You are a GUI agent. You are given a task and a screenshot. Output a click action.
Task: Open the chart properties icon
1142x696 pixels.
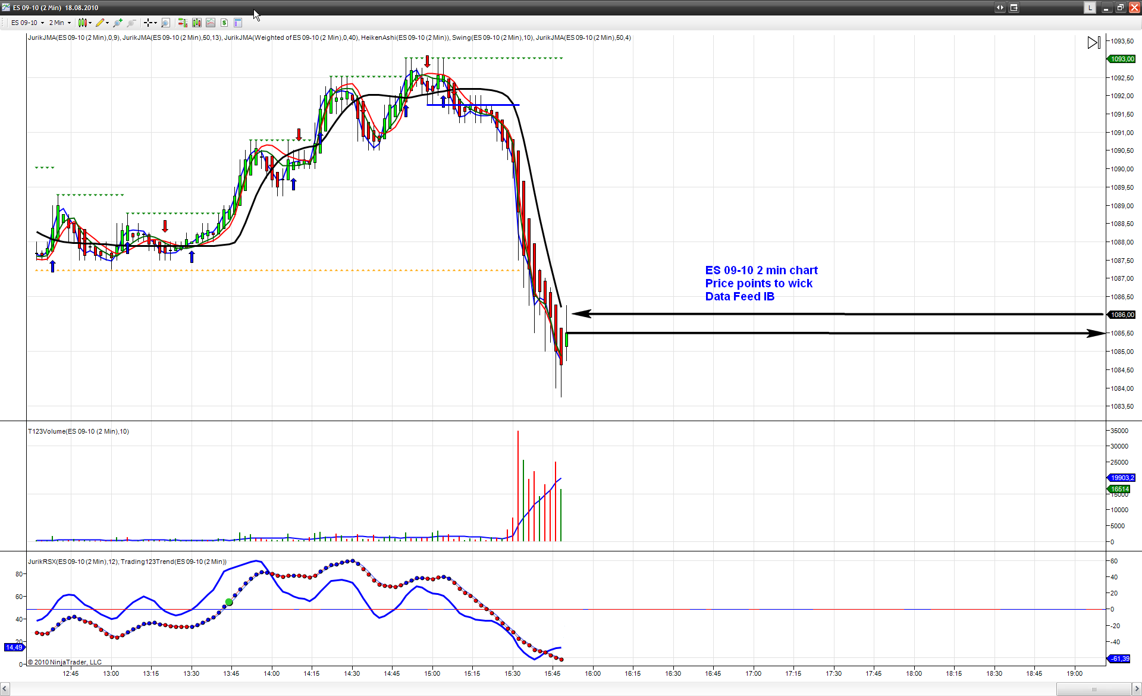point(238,23)
